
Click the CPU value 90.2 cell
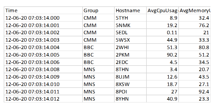pos(162,55)
